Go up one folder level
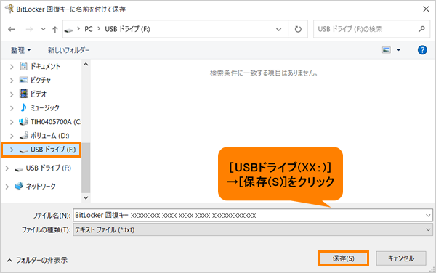This screenshot has height=273, width=436. pyautogui.click(x=55, y=30)
